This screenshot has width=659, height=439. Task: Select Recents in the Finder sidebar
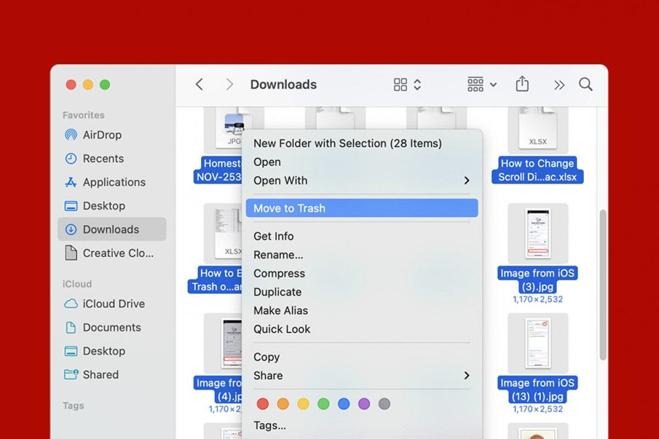(102, 159)
